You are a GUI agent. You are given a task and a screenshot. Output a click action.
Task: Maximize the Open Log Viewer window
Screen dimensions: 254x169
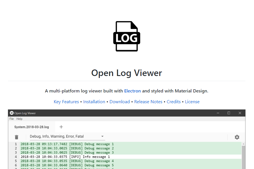click(229, 113)
